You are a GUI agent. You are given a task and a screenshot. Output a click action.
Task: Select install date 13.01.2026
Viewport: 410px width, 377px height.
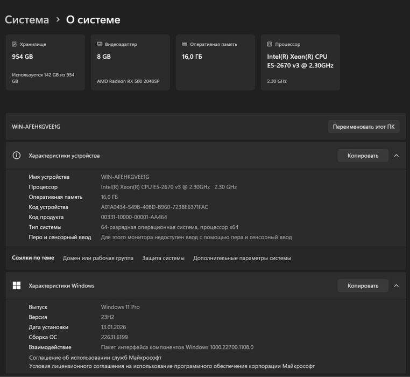(x=114, y=327)
